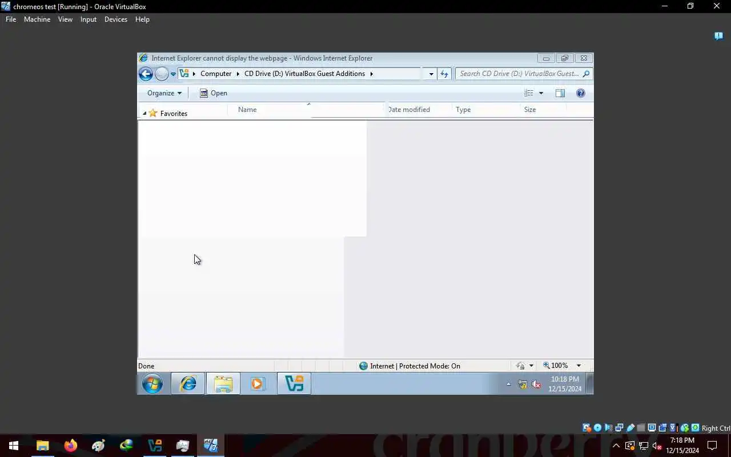The height and width of the screenshot is (457, 731).
Task: Sort by the Type column header
Action: pos(463,110)
